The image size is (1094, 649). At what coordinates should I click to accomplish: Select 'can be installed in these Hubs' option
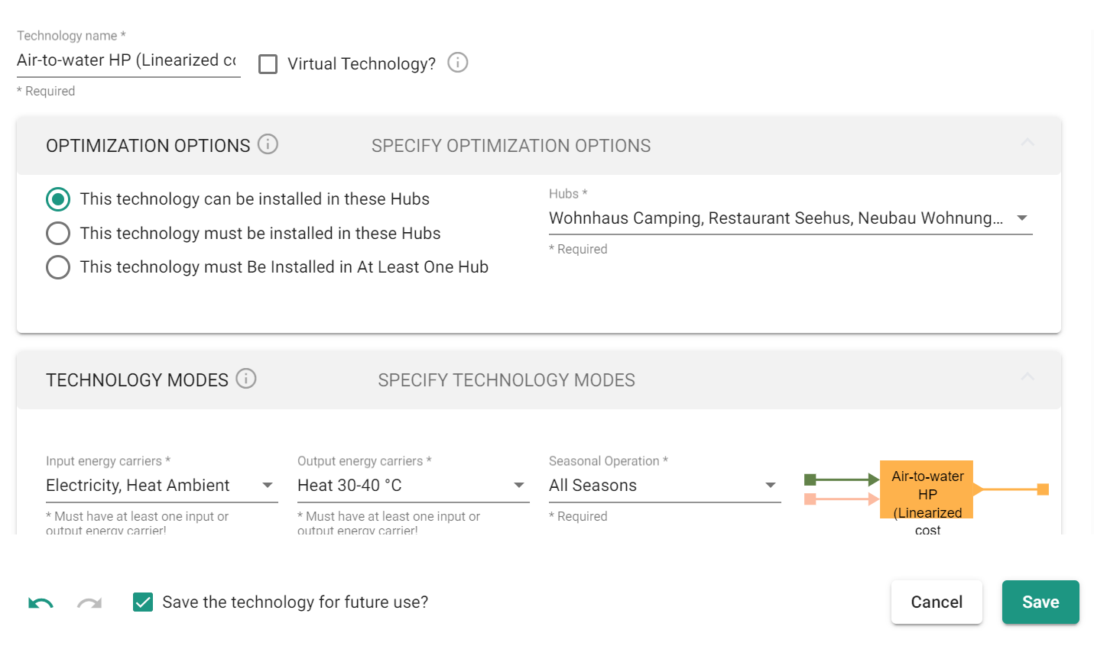pos(58,199)
